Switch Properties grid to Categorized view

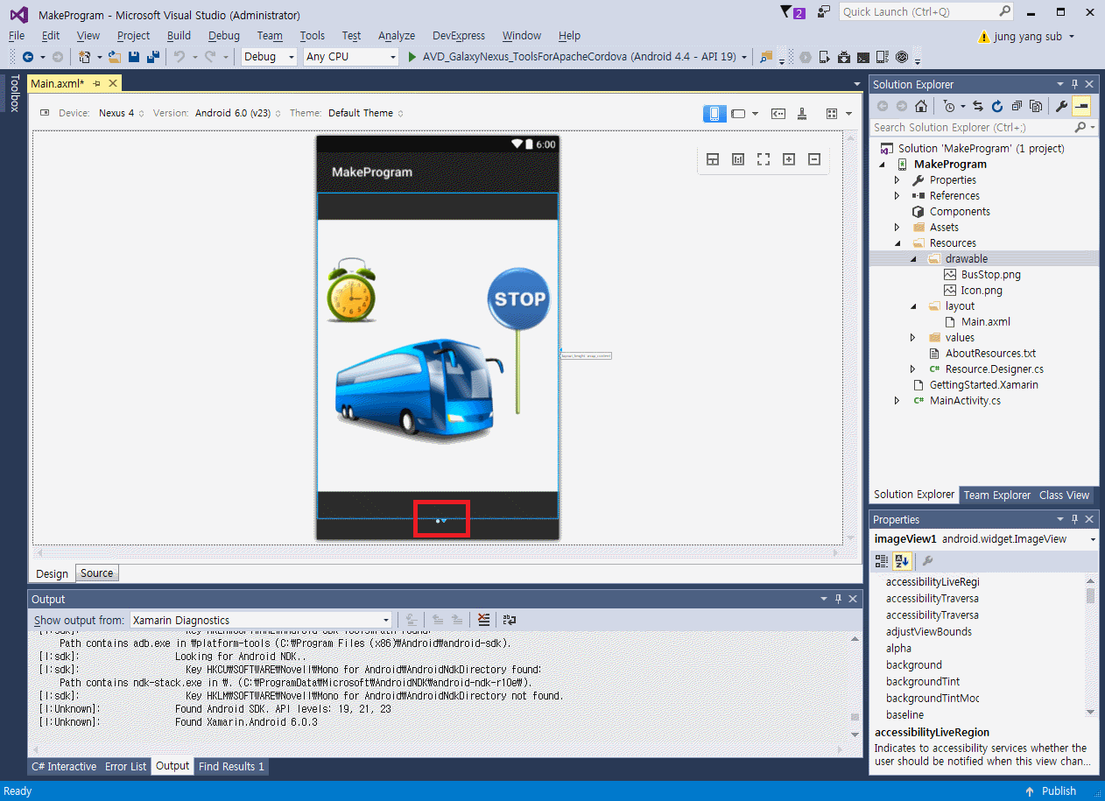(x=882, y=560)
